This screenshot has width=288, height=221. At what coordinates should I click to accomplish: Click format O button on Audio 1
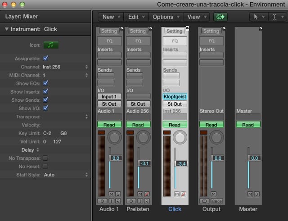102,201
